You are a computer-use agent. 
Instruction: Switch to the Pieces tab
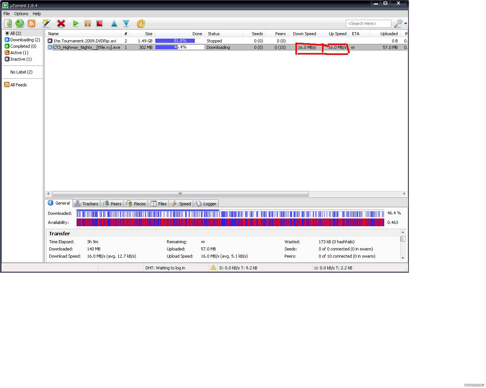click(x=136, y=204)
